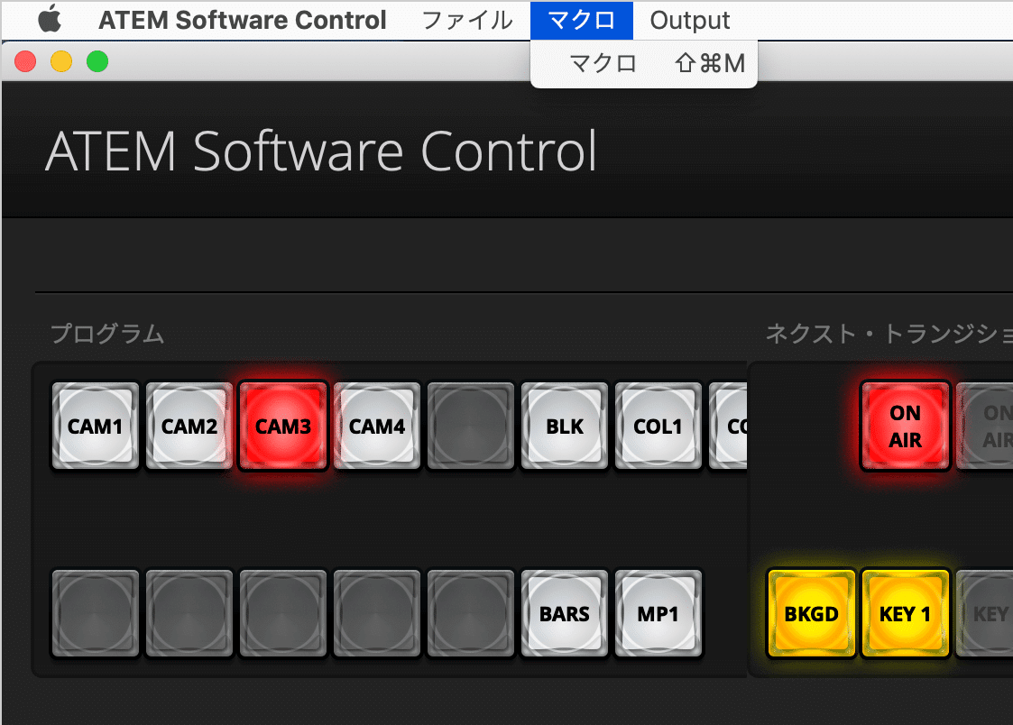Choose マクロ item in the dropdown menu
Viewport: 1013px width, 725px height.
tap(643, 63)
